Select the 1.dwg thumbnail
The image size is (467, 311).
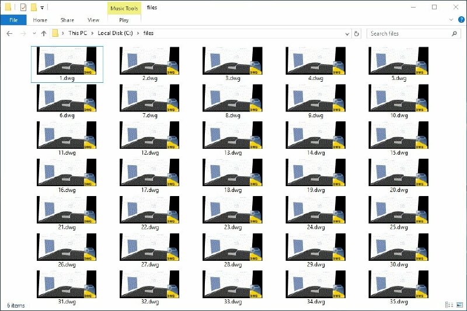[67, 61]
